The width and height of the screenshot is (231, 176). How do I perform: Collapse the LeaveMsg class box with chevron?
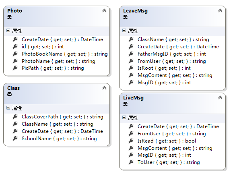pyautogui.click(x=220, y=10)
